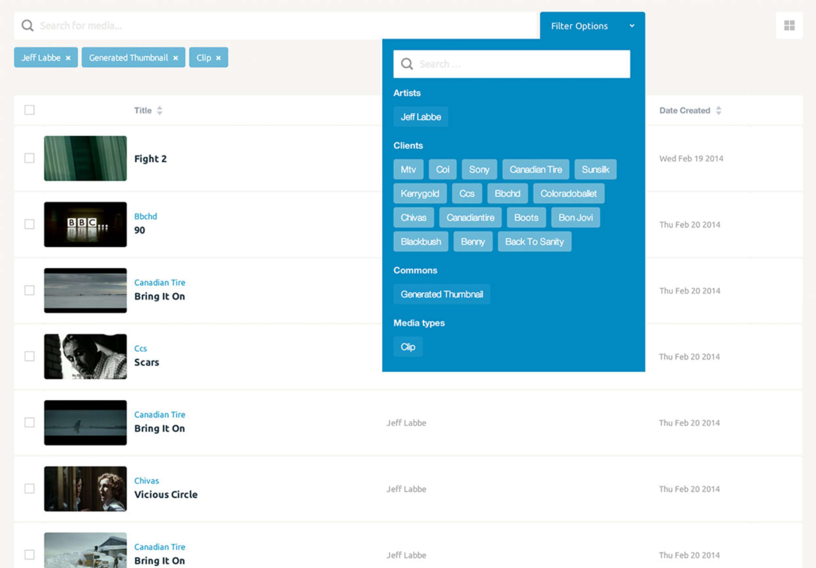Sort by Title using the sort arrows

[160, 110]
